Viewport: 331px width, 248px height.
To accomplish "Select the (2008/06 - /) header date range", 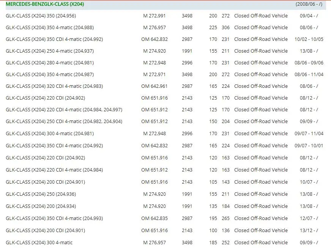I will 309,4.
